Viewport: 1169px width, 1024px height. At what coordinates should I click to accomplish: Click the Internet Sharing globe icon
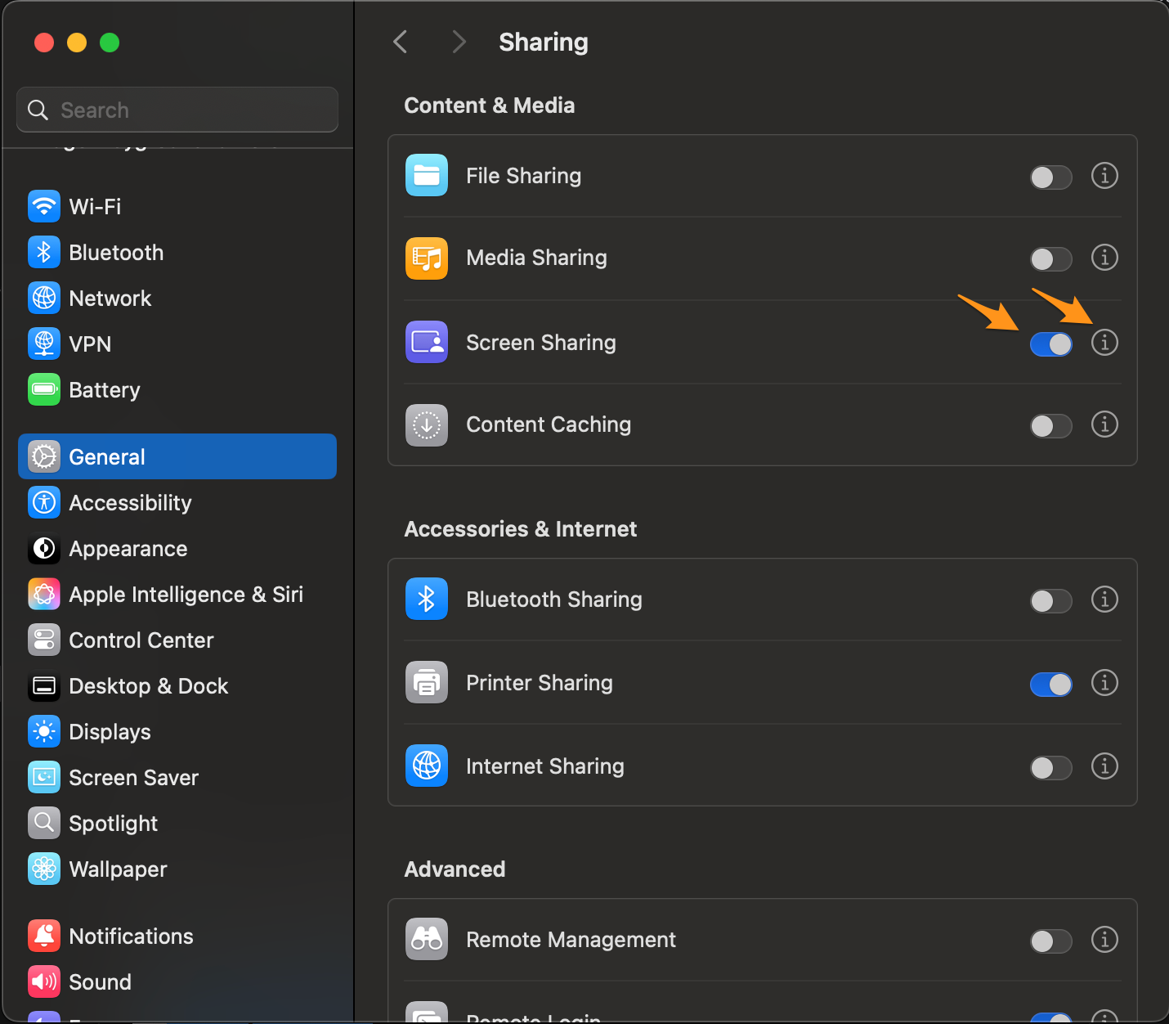[x=426, y=766]
